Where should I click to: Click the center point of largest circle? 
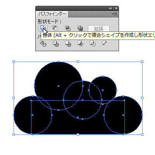coord(59,86)
